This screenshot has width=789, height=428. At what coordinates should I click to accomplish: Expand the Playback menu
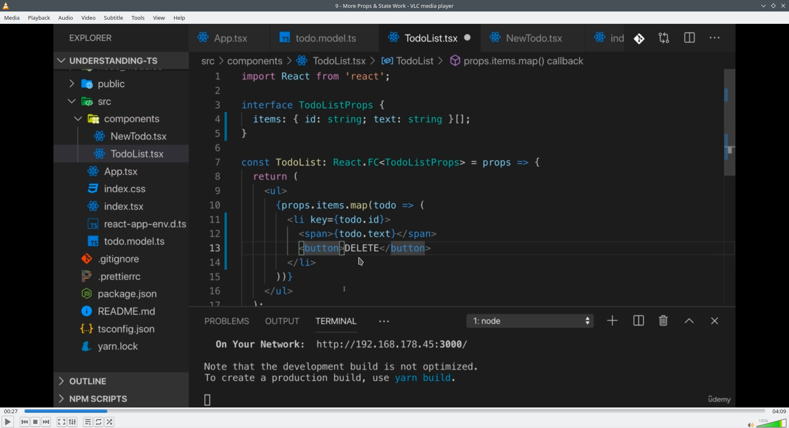point(39,18)
